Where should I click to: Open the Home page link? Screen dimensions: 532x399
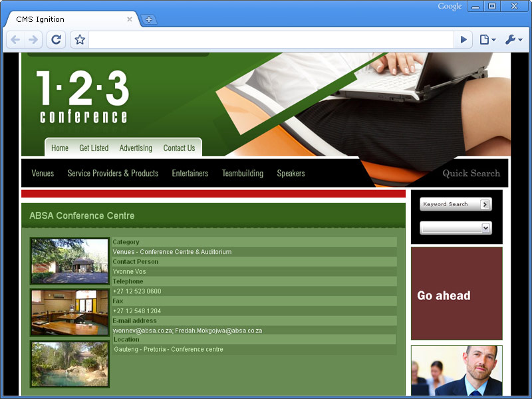coord(60,148)
